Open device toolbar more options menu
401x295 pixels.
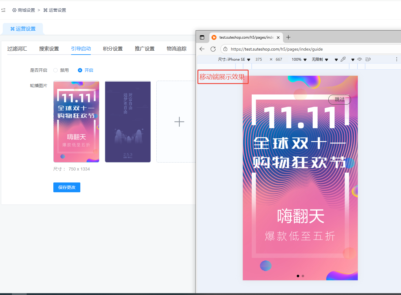click(x=396, y=59)
